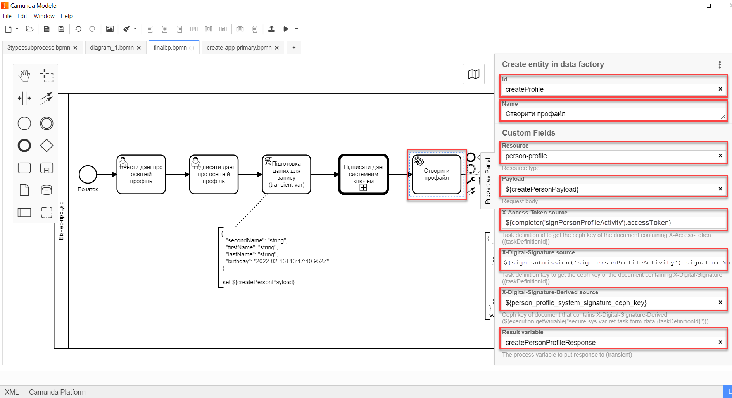Edit the Name field 'Створити профайл'
The image size is (732, 398).
(x=614, y=114)
